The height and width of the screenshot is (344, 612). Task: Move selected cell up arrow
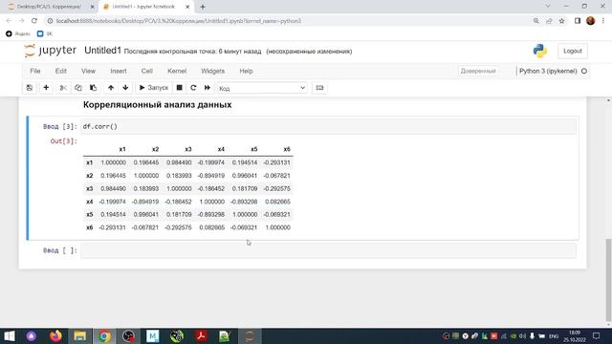(111, 88)
